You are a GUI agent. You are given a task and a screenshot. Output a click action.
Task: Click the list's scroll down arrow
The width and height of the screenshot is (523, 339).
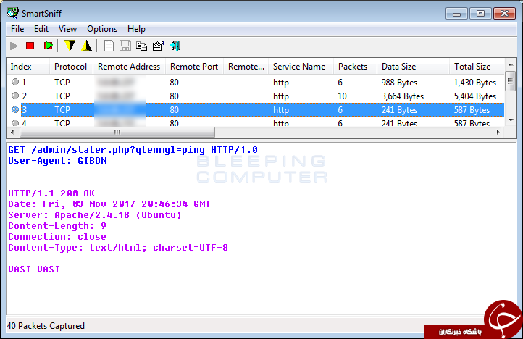(x=511, y=120)
